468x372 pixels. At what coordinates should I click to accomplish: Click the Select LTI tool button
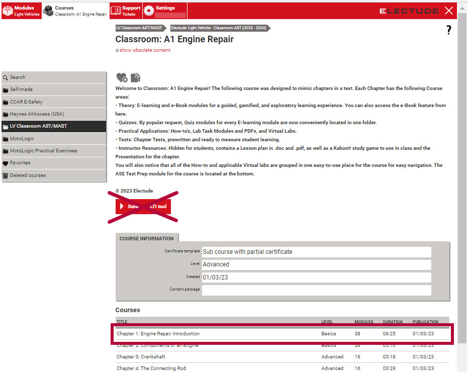(143, 206)
